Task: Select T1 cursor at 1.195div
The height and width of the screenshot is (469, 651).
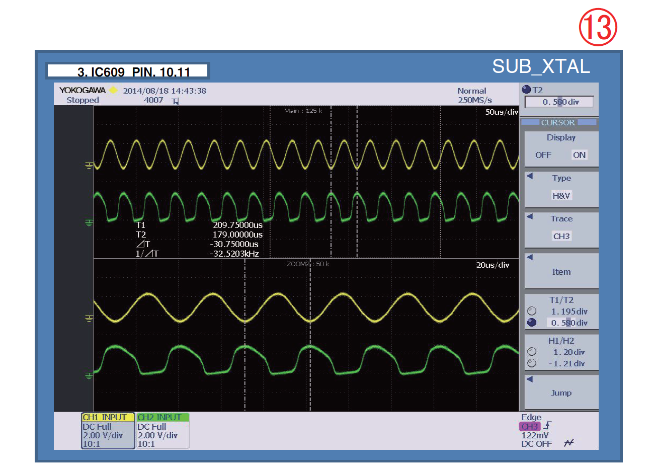Action: click(532, 311)
